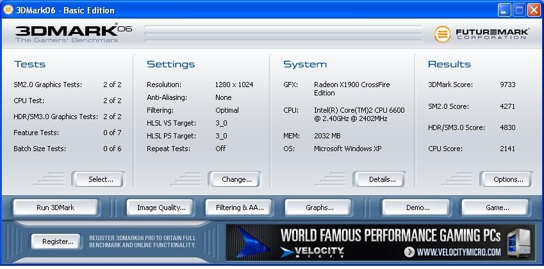Open the Graphs... tool
Screen dimensions: 544x269
pos(318,208)
